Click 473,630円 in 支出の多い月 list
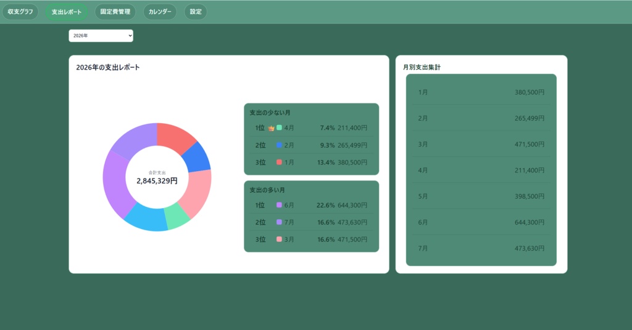Image resolution: width=632 pixels, height=330 pixels. pos(352,222)
